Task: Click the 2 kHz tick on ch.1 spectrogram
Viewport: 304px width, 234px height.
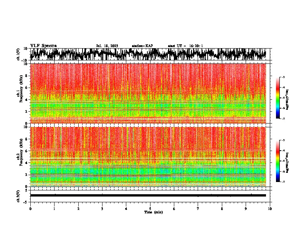Action: 26,111
